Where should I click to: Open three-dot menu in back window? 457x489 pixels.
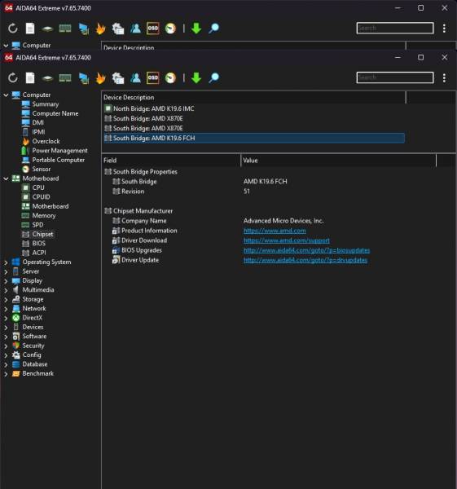[444, 29]
